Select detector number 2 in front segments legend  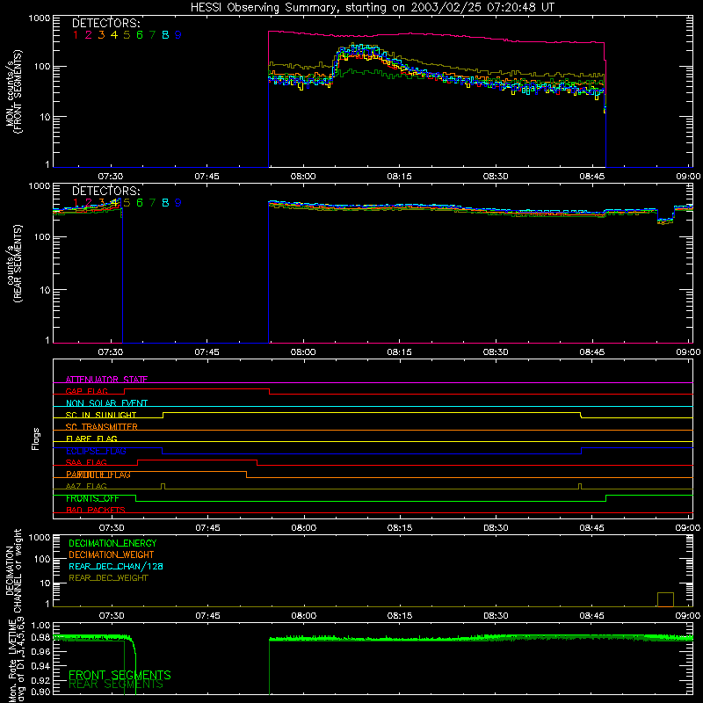(89, 35)
